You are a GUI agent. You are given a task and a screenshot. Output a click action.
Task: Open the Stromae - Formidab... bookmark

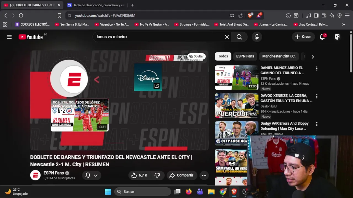coord(192,24)
